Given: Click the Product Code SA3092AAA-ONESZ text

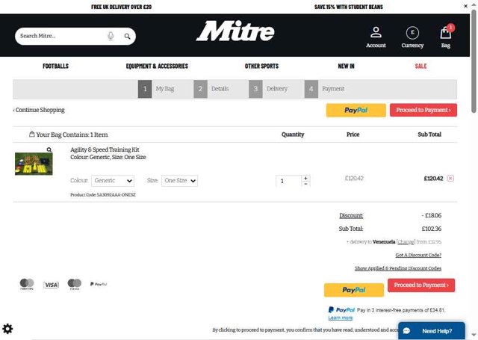Looking at the screenshot, I should pos(103,194).
